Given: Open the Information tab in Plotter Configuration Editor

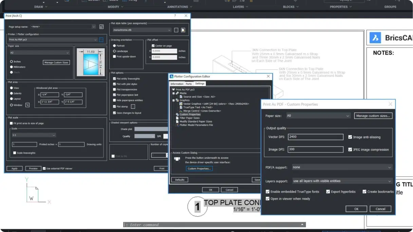Looking at the screenshot, I should [x=177, y=84].
